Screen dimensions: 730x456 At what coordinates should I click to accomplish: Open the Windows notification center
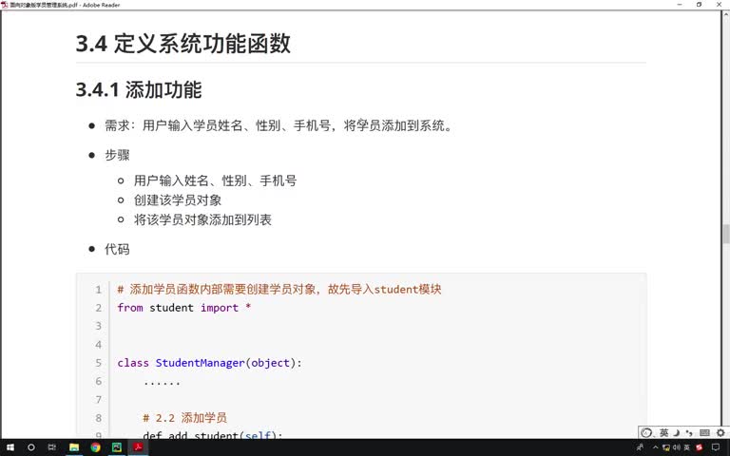point(716,447)
